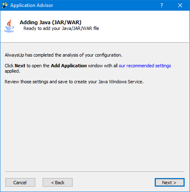Click the bold 'Add Application' text
The height and width of the screenshot is (192, 190).
pyautogui.click(x=69, y=66)
